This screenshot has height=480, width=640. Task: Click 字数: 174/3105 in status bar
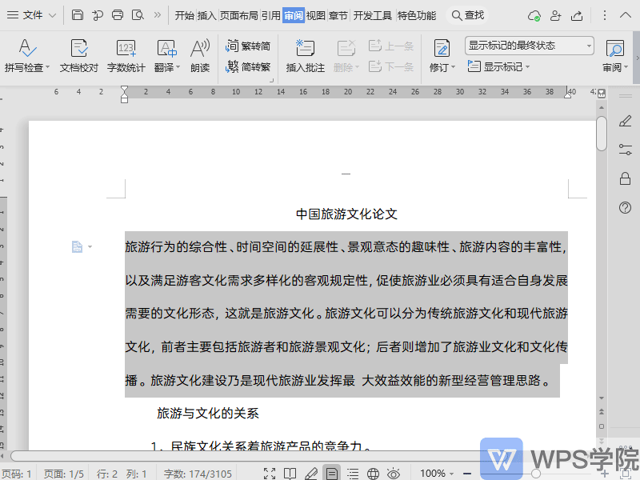click(198, 474)
